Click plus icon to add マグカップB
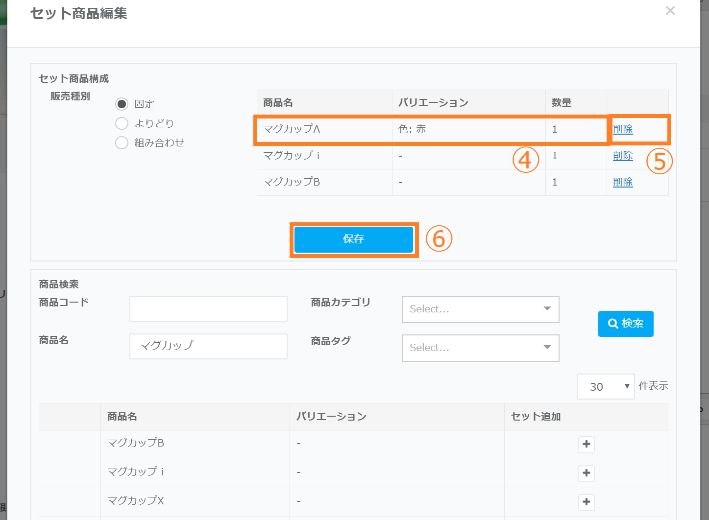 [x=586, y=445]
